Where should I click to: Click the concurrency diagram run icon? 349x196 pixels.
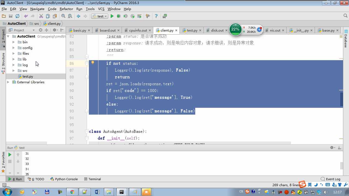point(139,16)
